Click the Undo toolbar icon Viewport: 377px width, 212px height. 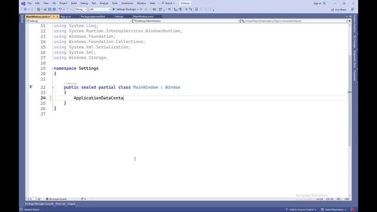[60, 9]
